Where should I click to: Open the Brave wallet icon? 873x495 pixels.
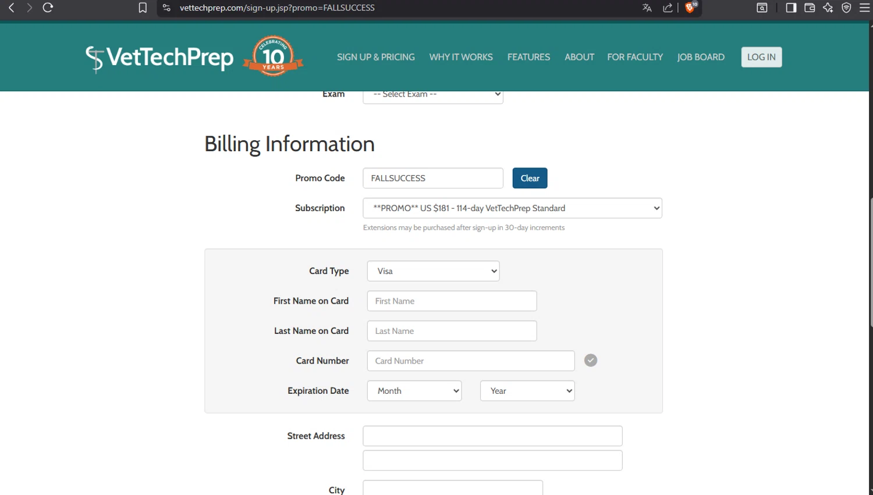810,8
